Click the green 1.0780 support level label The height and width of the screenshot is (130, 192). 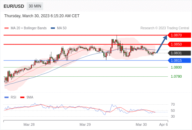pos(176,77)
